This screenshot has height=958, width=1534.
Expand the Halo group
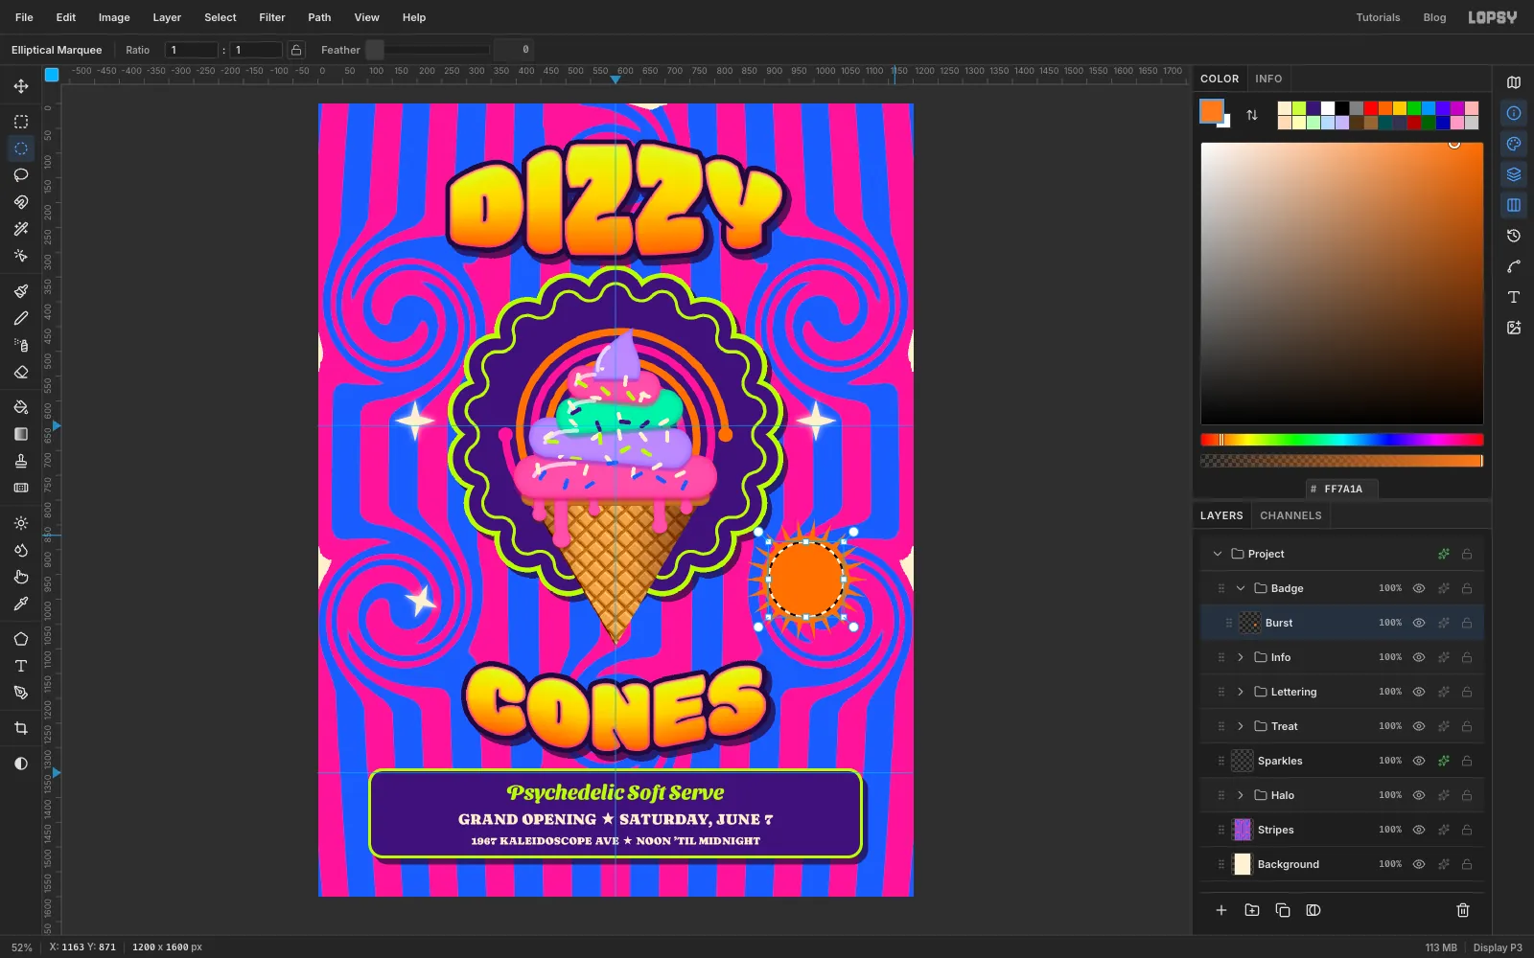[1241, 795]
